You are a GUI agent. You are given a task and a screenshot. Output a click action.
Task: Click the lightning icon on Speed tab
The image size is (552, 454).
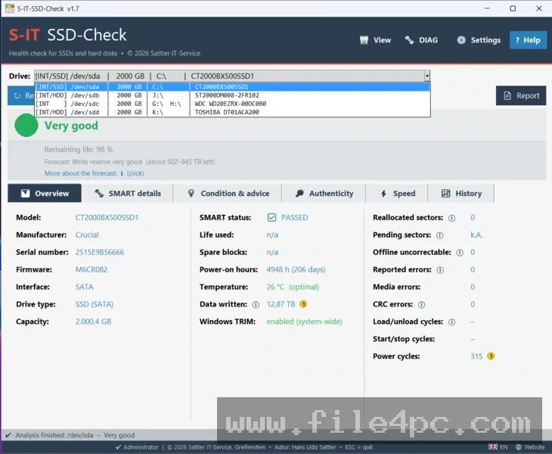(x=383, y=194)
